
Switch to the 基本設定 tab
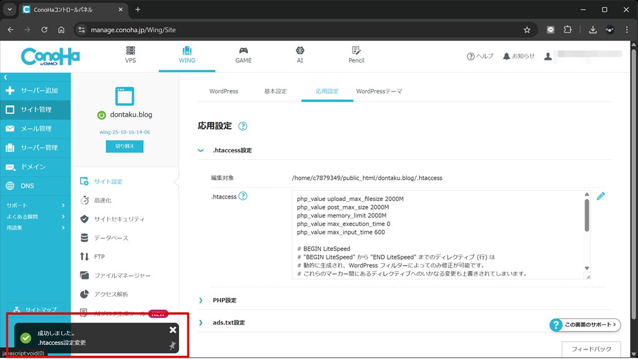tap(275, 91)
